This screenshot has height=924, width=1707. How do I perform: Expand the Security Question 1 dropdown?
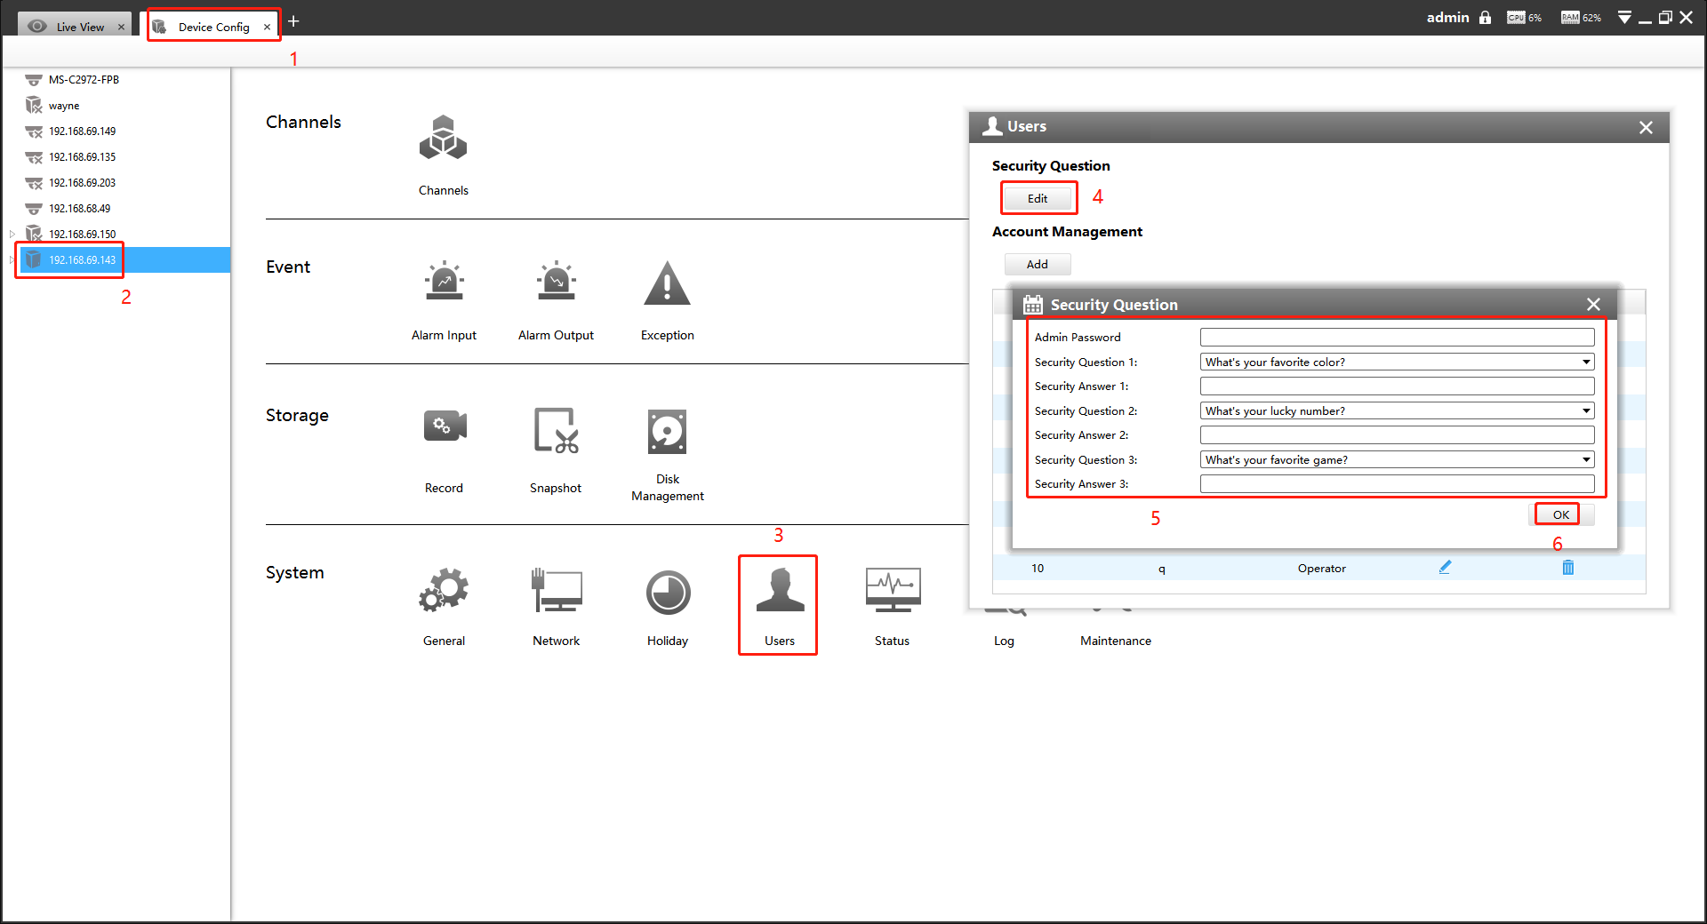pyautogui.click(x=1586, y=362)
